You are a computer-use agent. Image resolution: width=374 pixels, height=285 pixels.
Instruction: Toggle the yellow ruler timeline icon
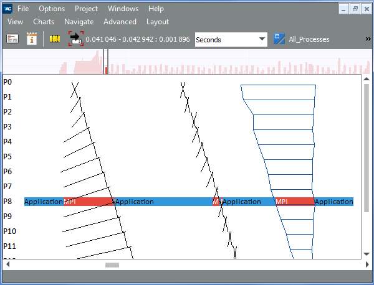click(55, 39)
